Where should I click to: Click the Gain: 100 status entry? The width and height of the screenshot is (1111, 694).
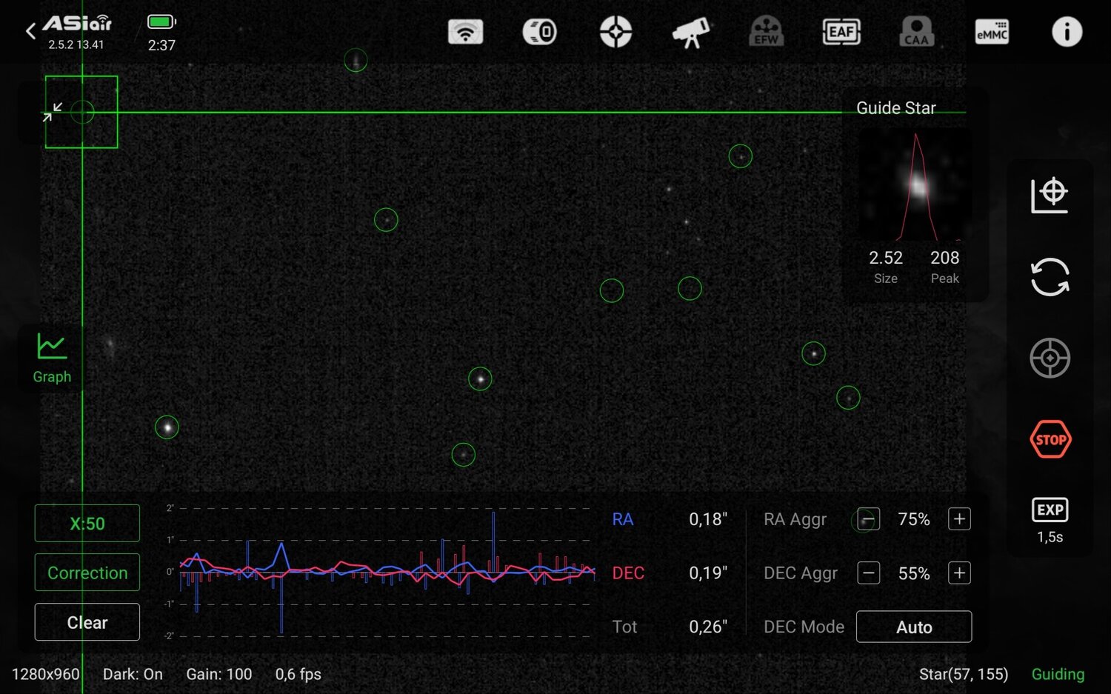point(219,674)
